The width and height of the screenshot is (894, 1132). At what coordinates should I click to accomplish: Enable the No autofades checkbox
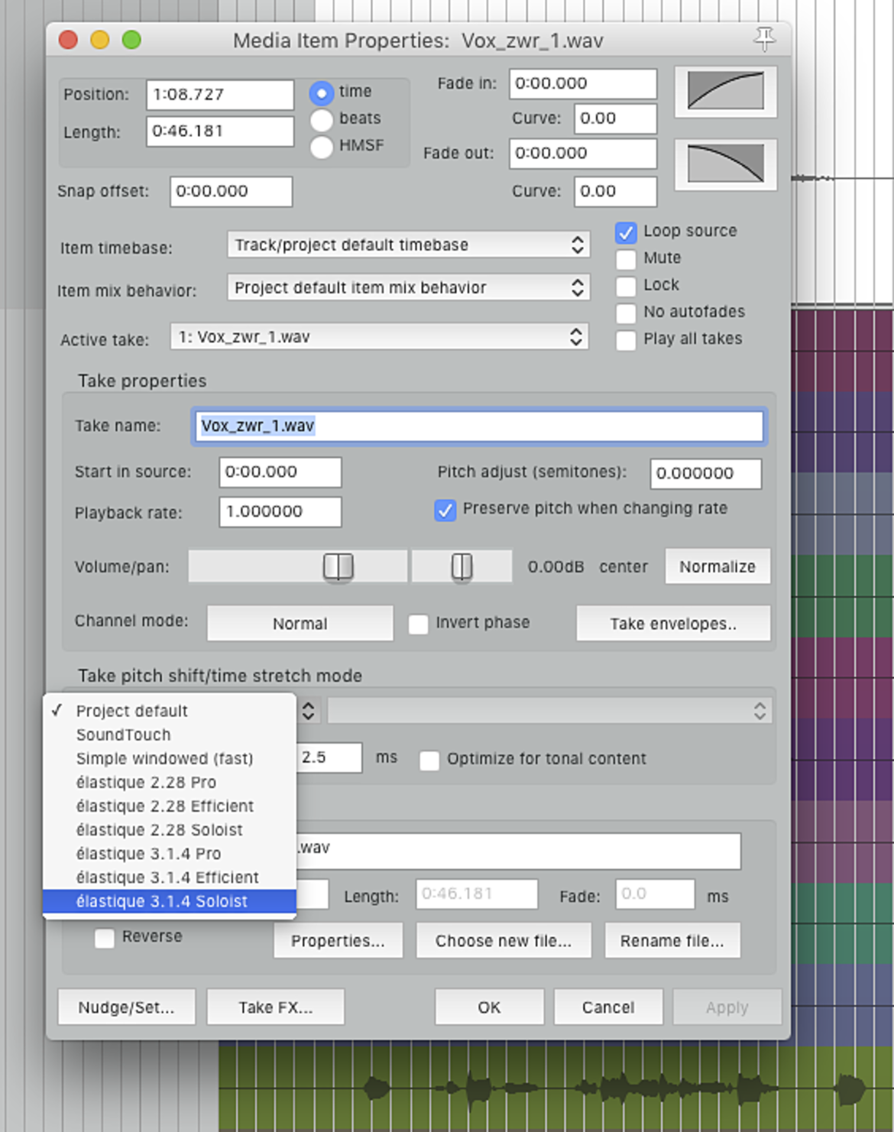(x=626, y=313)
